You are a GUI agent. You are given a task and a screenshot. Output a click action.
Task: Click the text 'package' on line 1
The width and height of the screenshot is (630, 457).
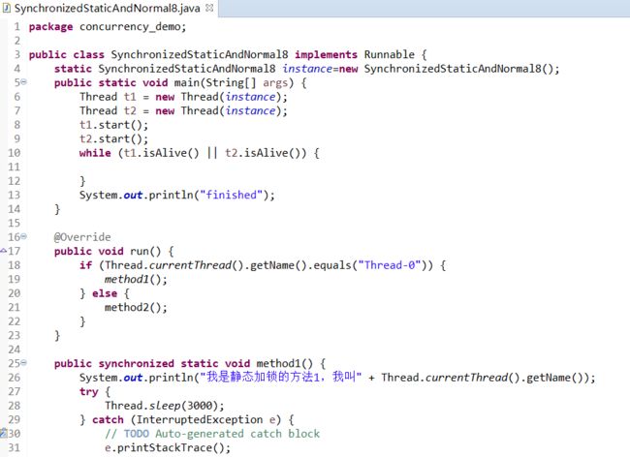coord(50,27)
